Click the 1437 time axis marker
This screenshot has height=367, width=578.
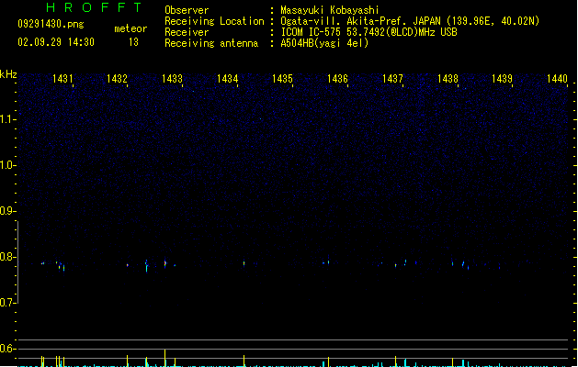tap(392, 79)
